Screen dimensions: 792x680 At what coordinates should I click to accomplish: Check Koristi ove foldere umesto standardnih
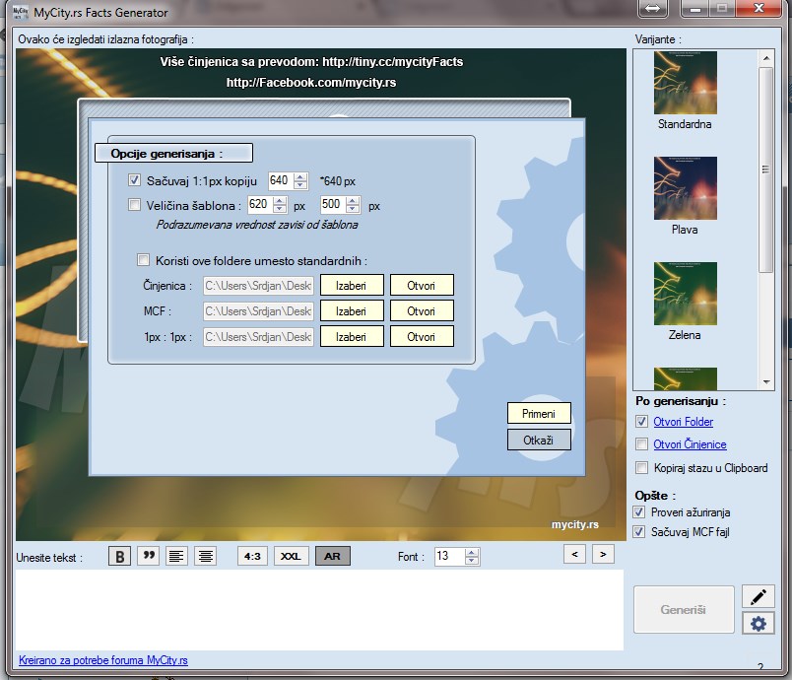pyautogui.click(x=144, y=259)
